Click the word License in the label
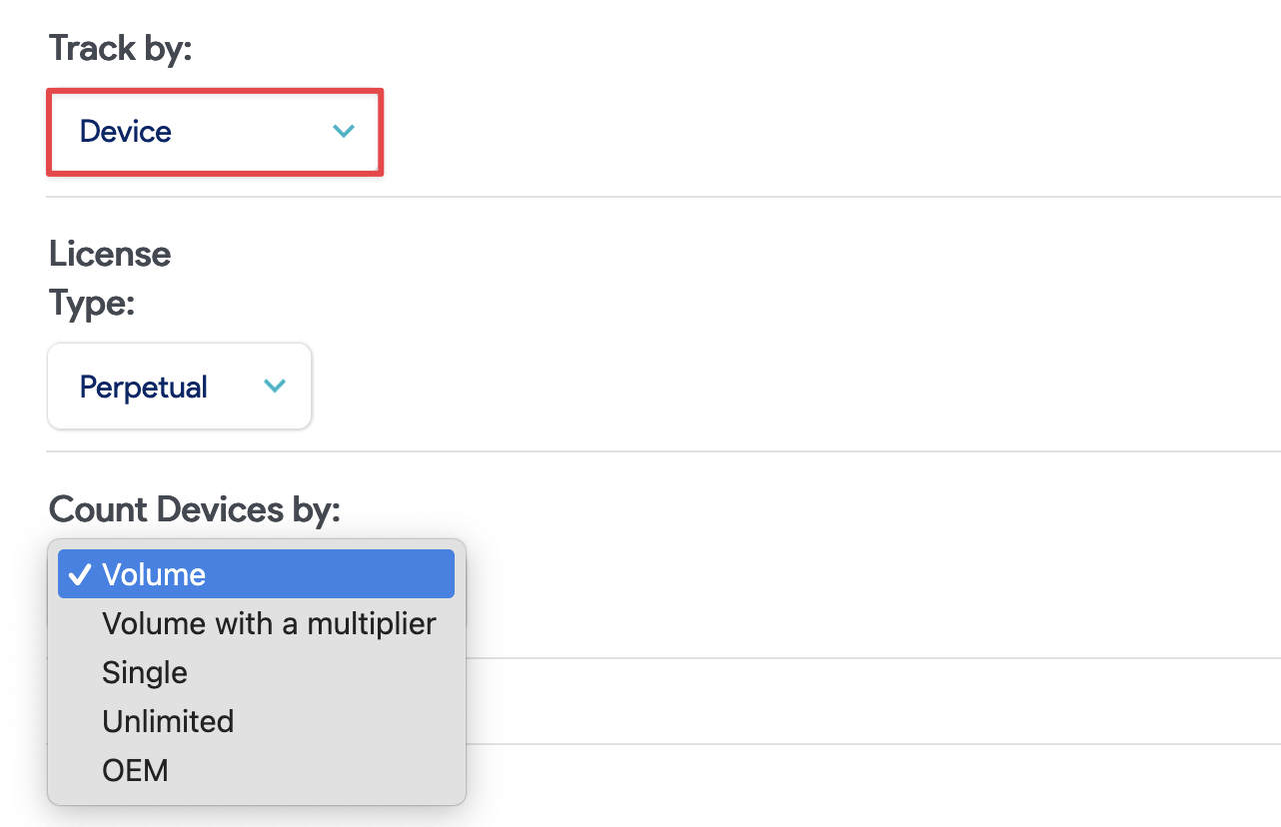 [110, 254]
